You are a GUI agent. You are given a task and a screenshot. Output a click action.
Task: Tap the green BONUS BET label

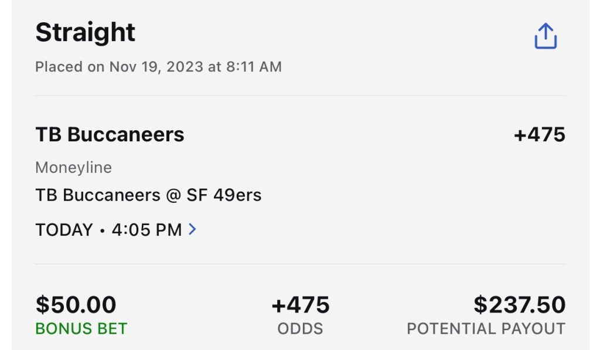(x=81, y=329)
